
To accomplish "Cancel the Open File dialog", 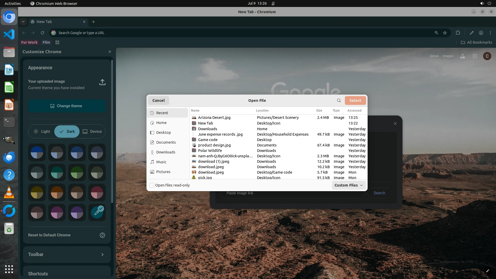I will coord(158,100).
